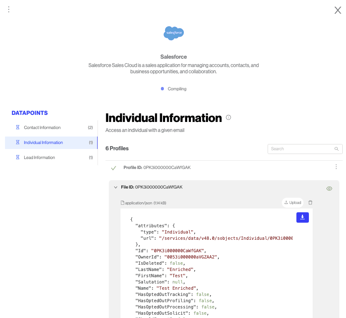This screenshot has height=318, width=346.
Task: Click the application/json file type icon
Action: point(123,203)
